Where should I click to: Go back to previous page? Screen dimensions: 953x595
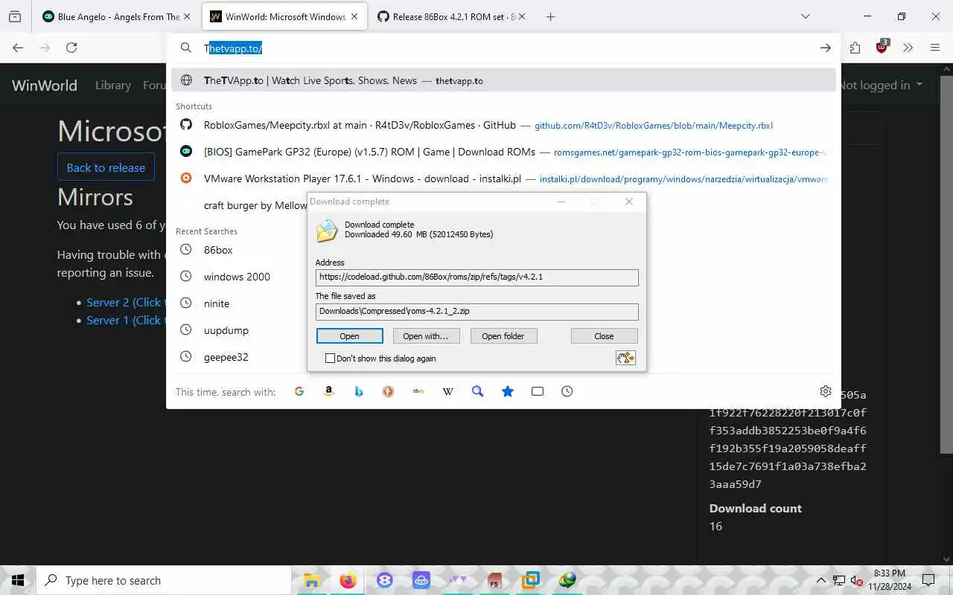point(18,48)
